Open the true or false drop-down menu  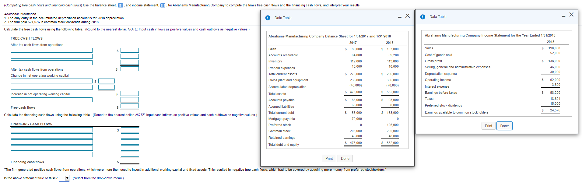[x=64, y=178]
